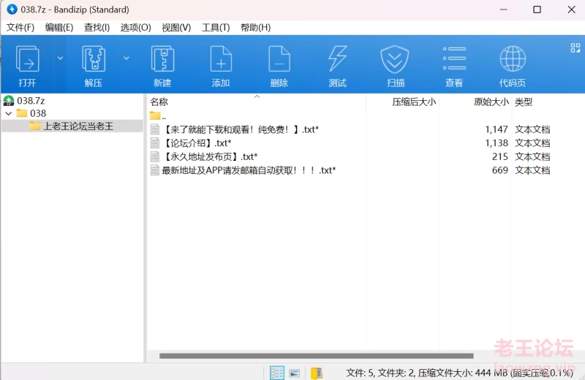Select 038.7z root in the tree
Screen dimensions: 585x380
tap(31, 101)
